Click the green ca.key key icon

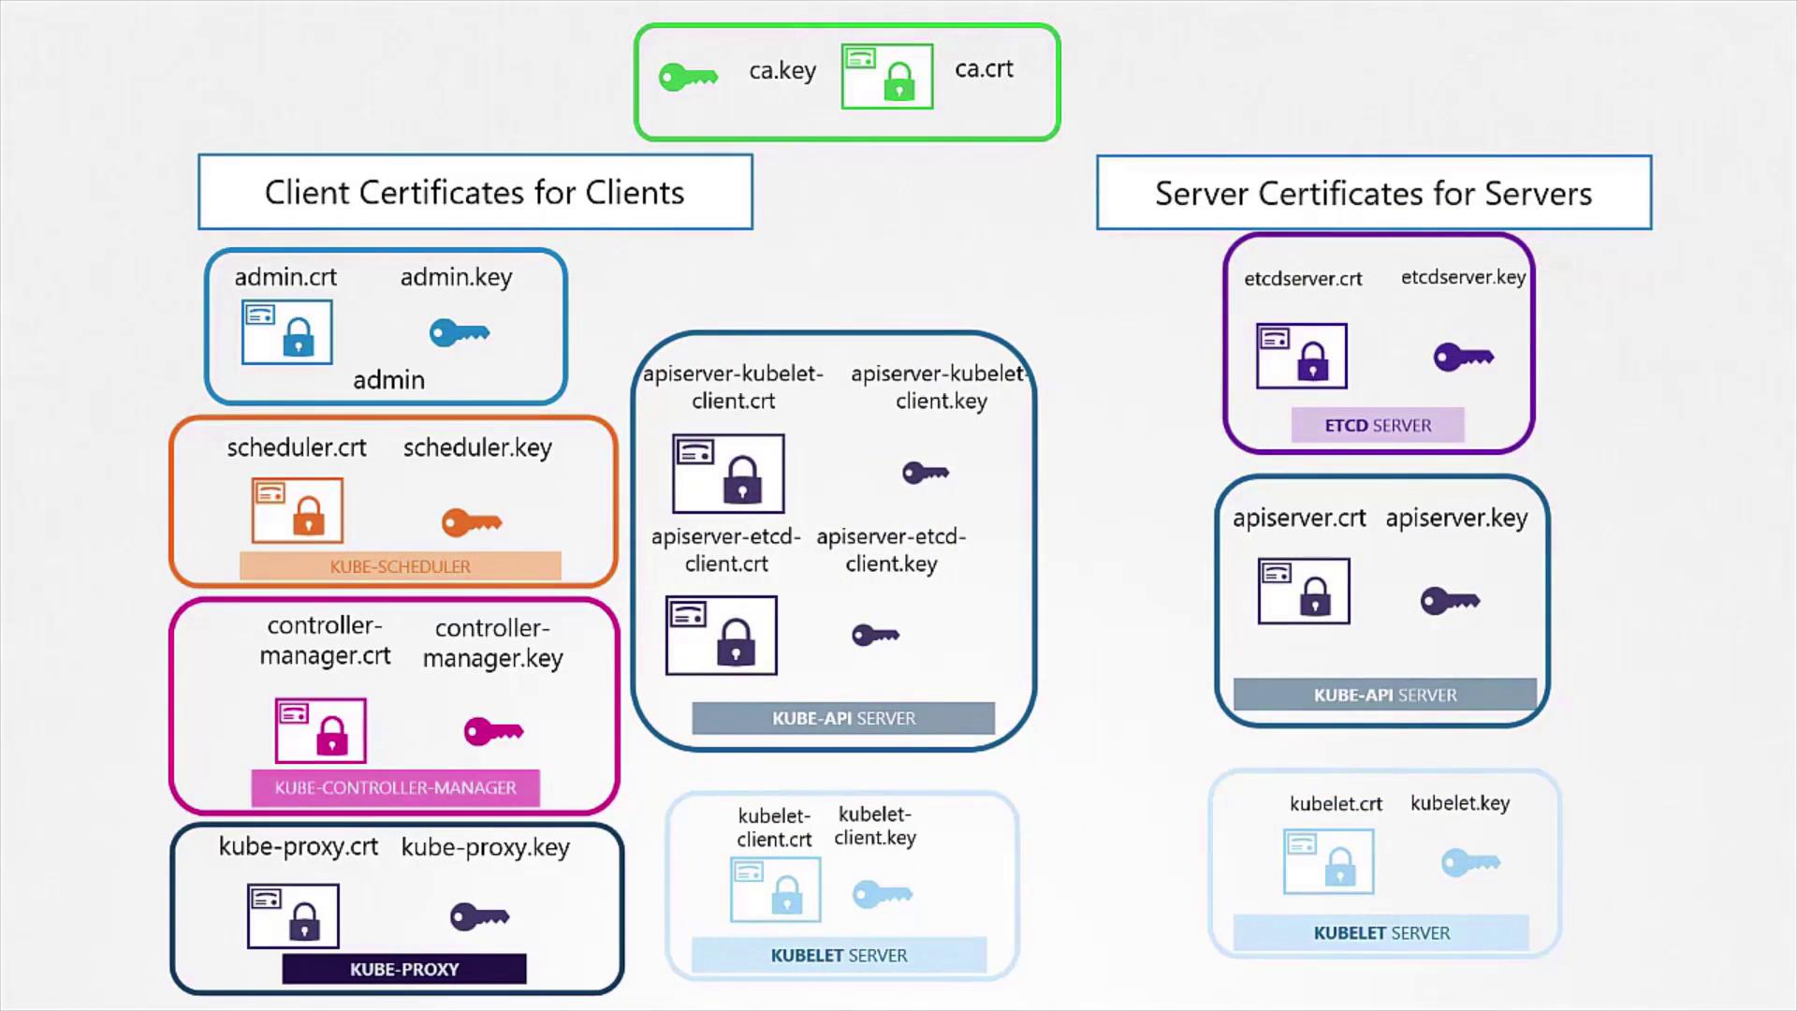pos(688,77)
